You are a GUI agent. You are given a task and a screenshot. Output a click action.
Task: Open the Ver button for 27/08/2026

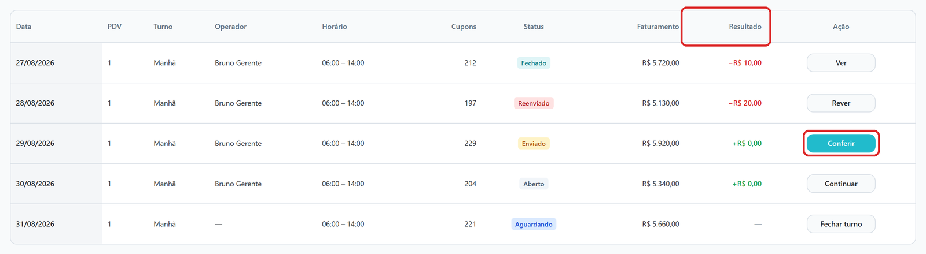click(x=841, y=63)
